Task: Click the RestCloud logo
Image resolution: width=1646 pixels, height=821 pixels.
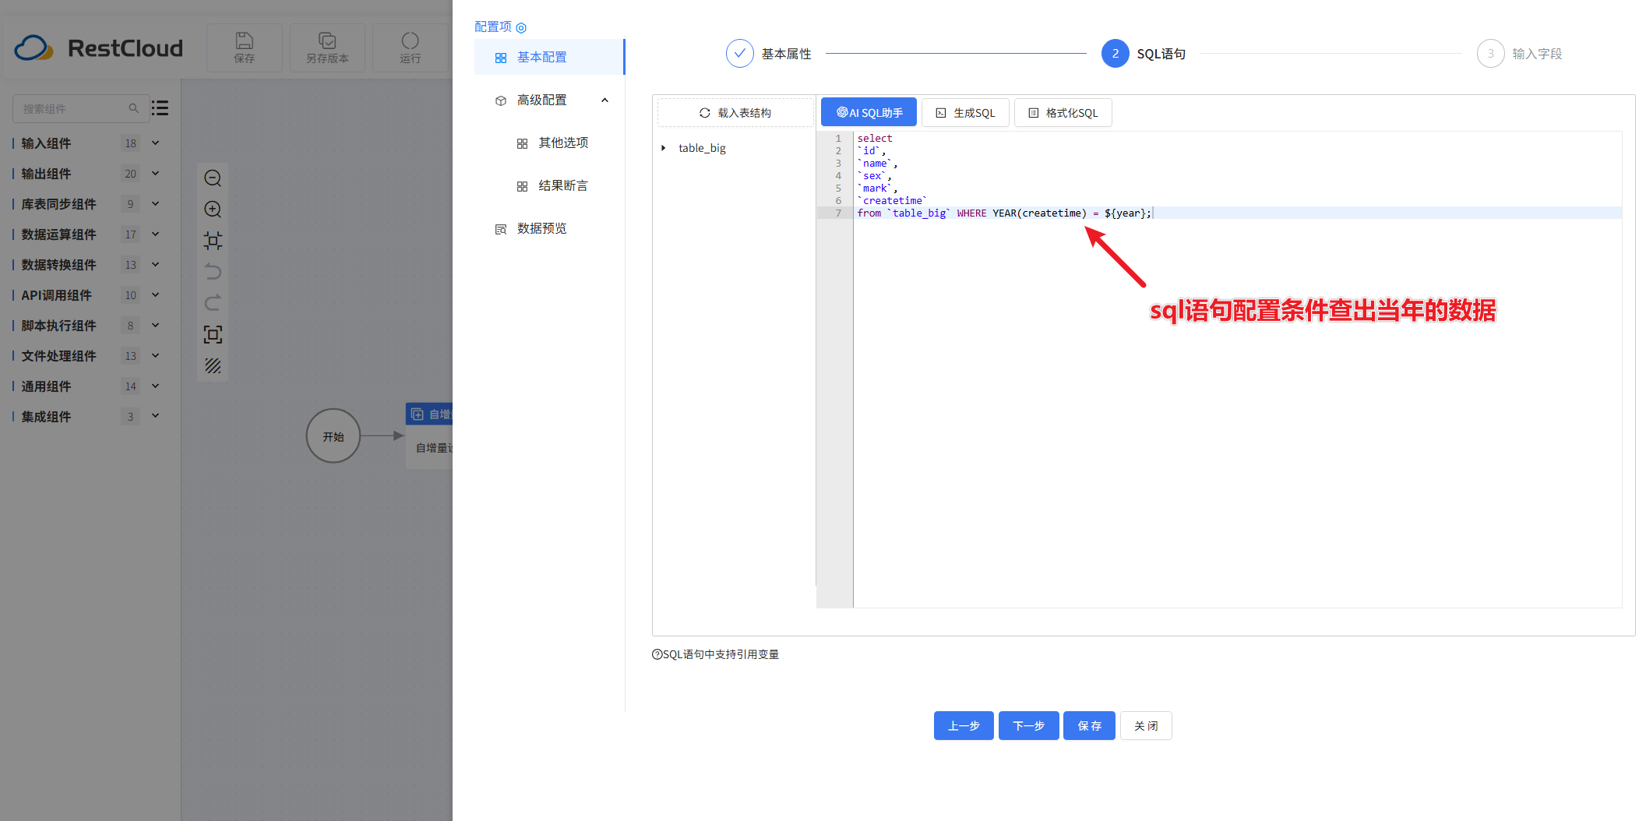Action: click(x=99, y=48)
